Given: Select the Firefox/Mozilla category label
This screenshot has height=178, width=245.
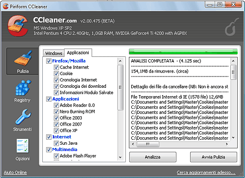Looking at the screenshot, I should pos(69,61).
